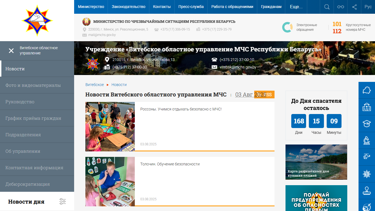Viewport: 375px width, 211px height.
Task: Select Новости in the left sidebar
Action: 37,69
